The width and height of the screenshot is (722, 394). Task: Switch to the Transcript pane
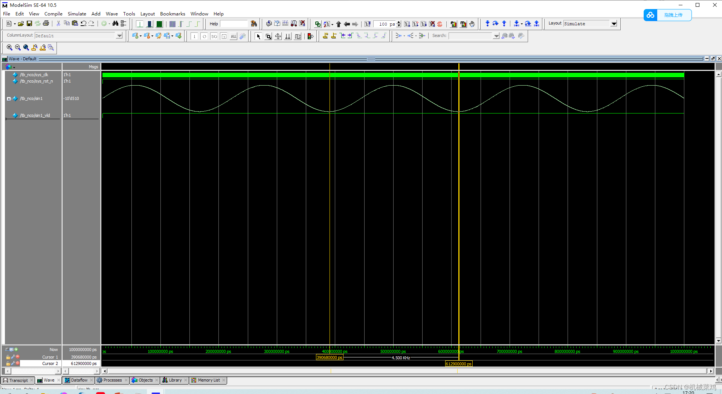point(18,380)
